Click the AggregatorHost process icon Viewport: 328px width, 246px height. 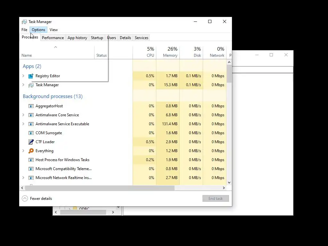pyautogui.click(x=31, y=106)
